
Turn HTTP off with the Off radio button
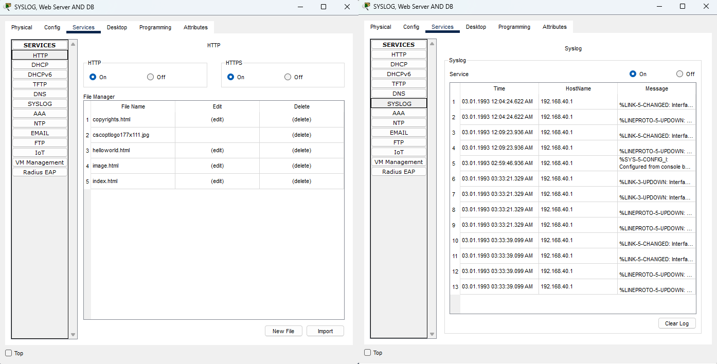click(x=151, y=77)
